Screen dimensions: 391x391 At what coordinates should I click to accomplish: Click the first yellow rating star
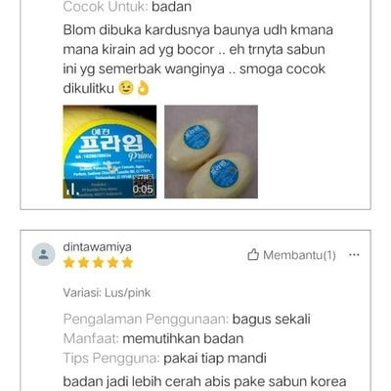point(68,262)
